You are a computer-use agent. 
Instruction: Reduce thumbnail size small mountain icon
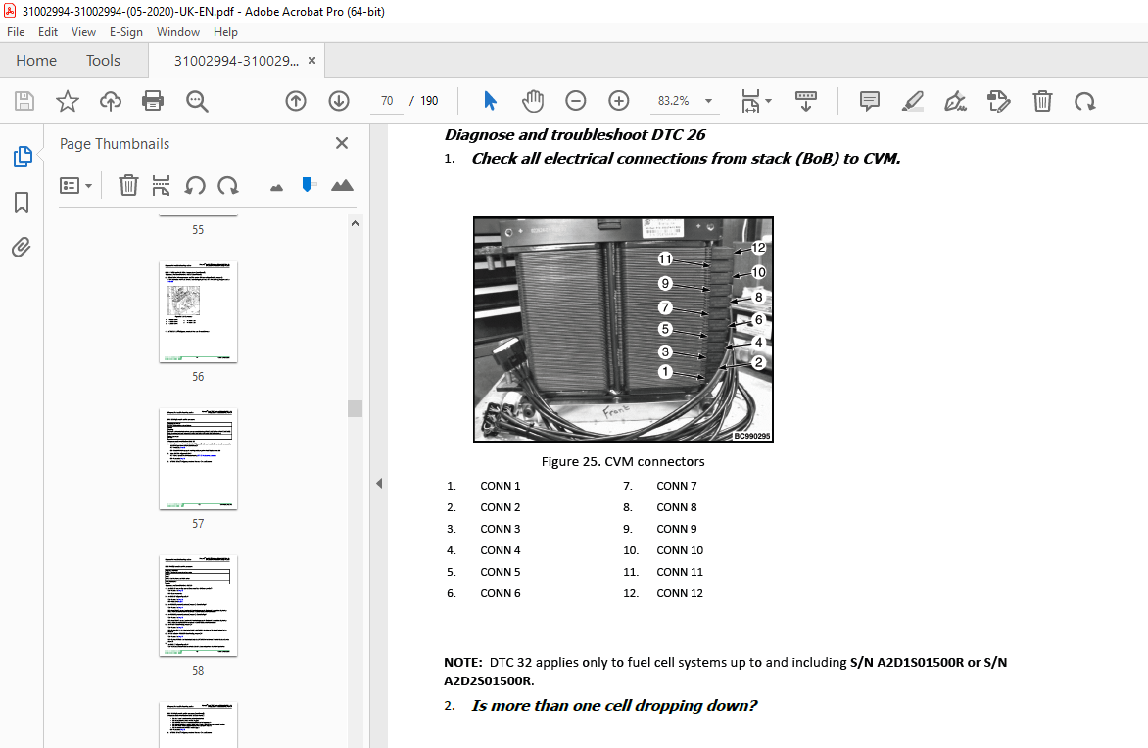(x=276, y=187)
